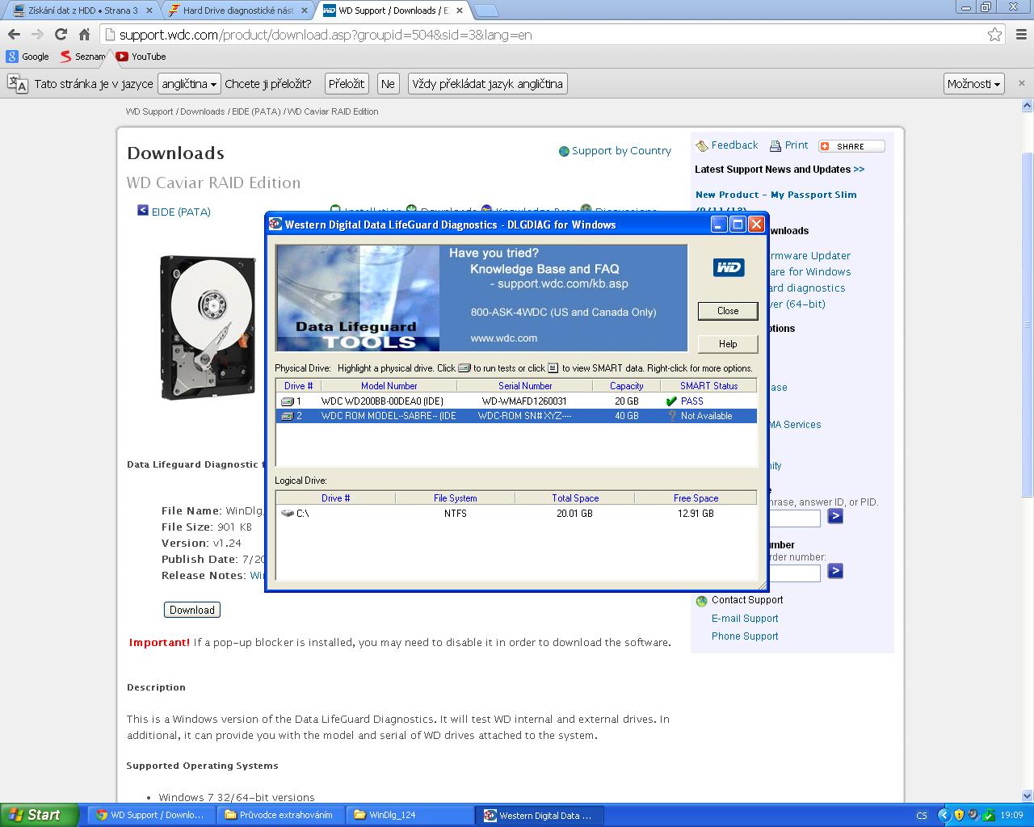Click drive 1 icon in Physical Drive list
This screenshot has width=1034, height=827.
tap(287, 401)
